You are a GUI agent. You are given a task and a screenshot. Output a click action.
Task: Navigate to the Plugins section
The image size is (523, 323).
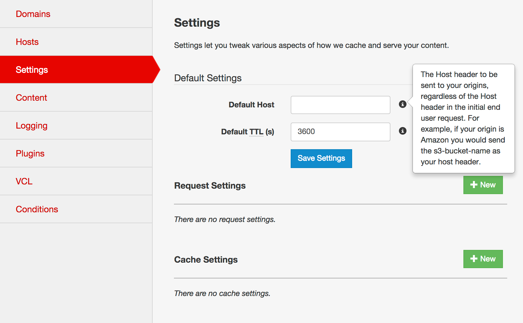pos(30,153)
